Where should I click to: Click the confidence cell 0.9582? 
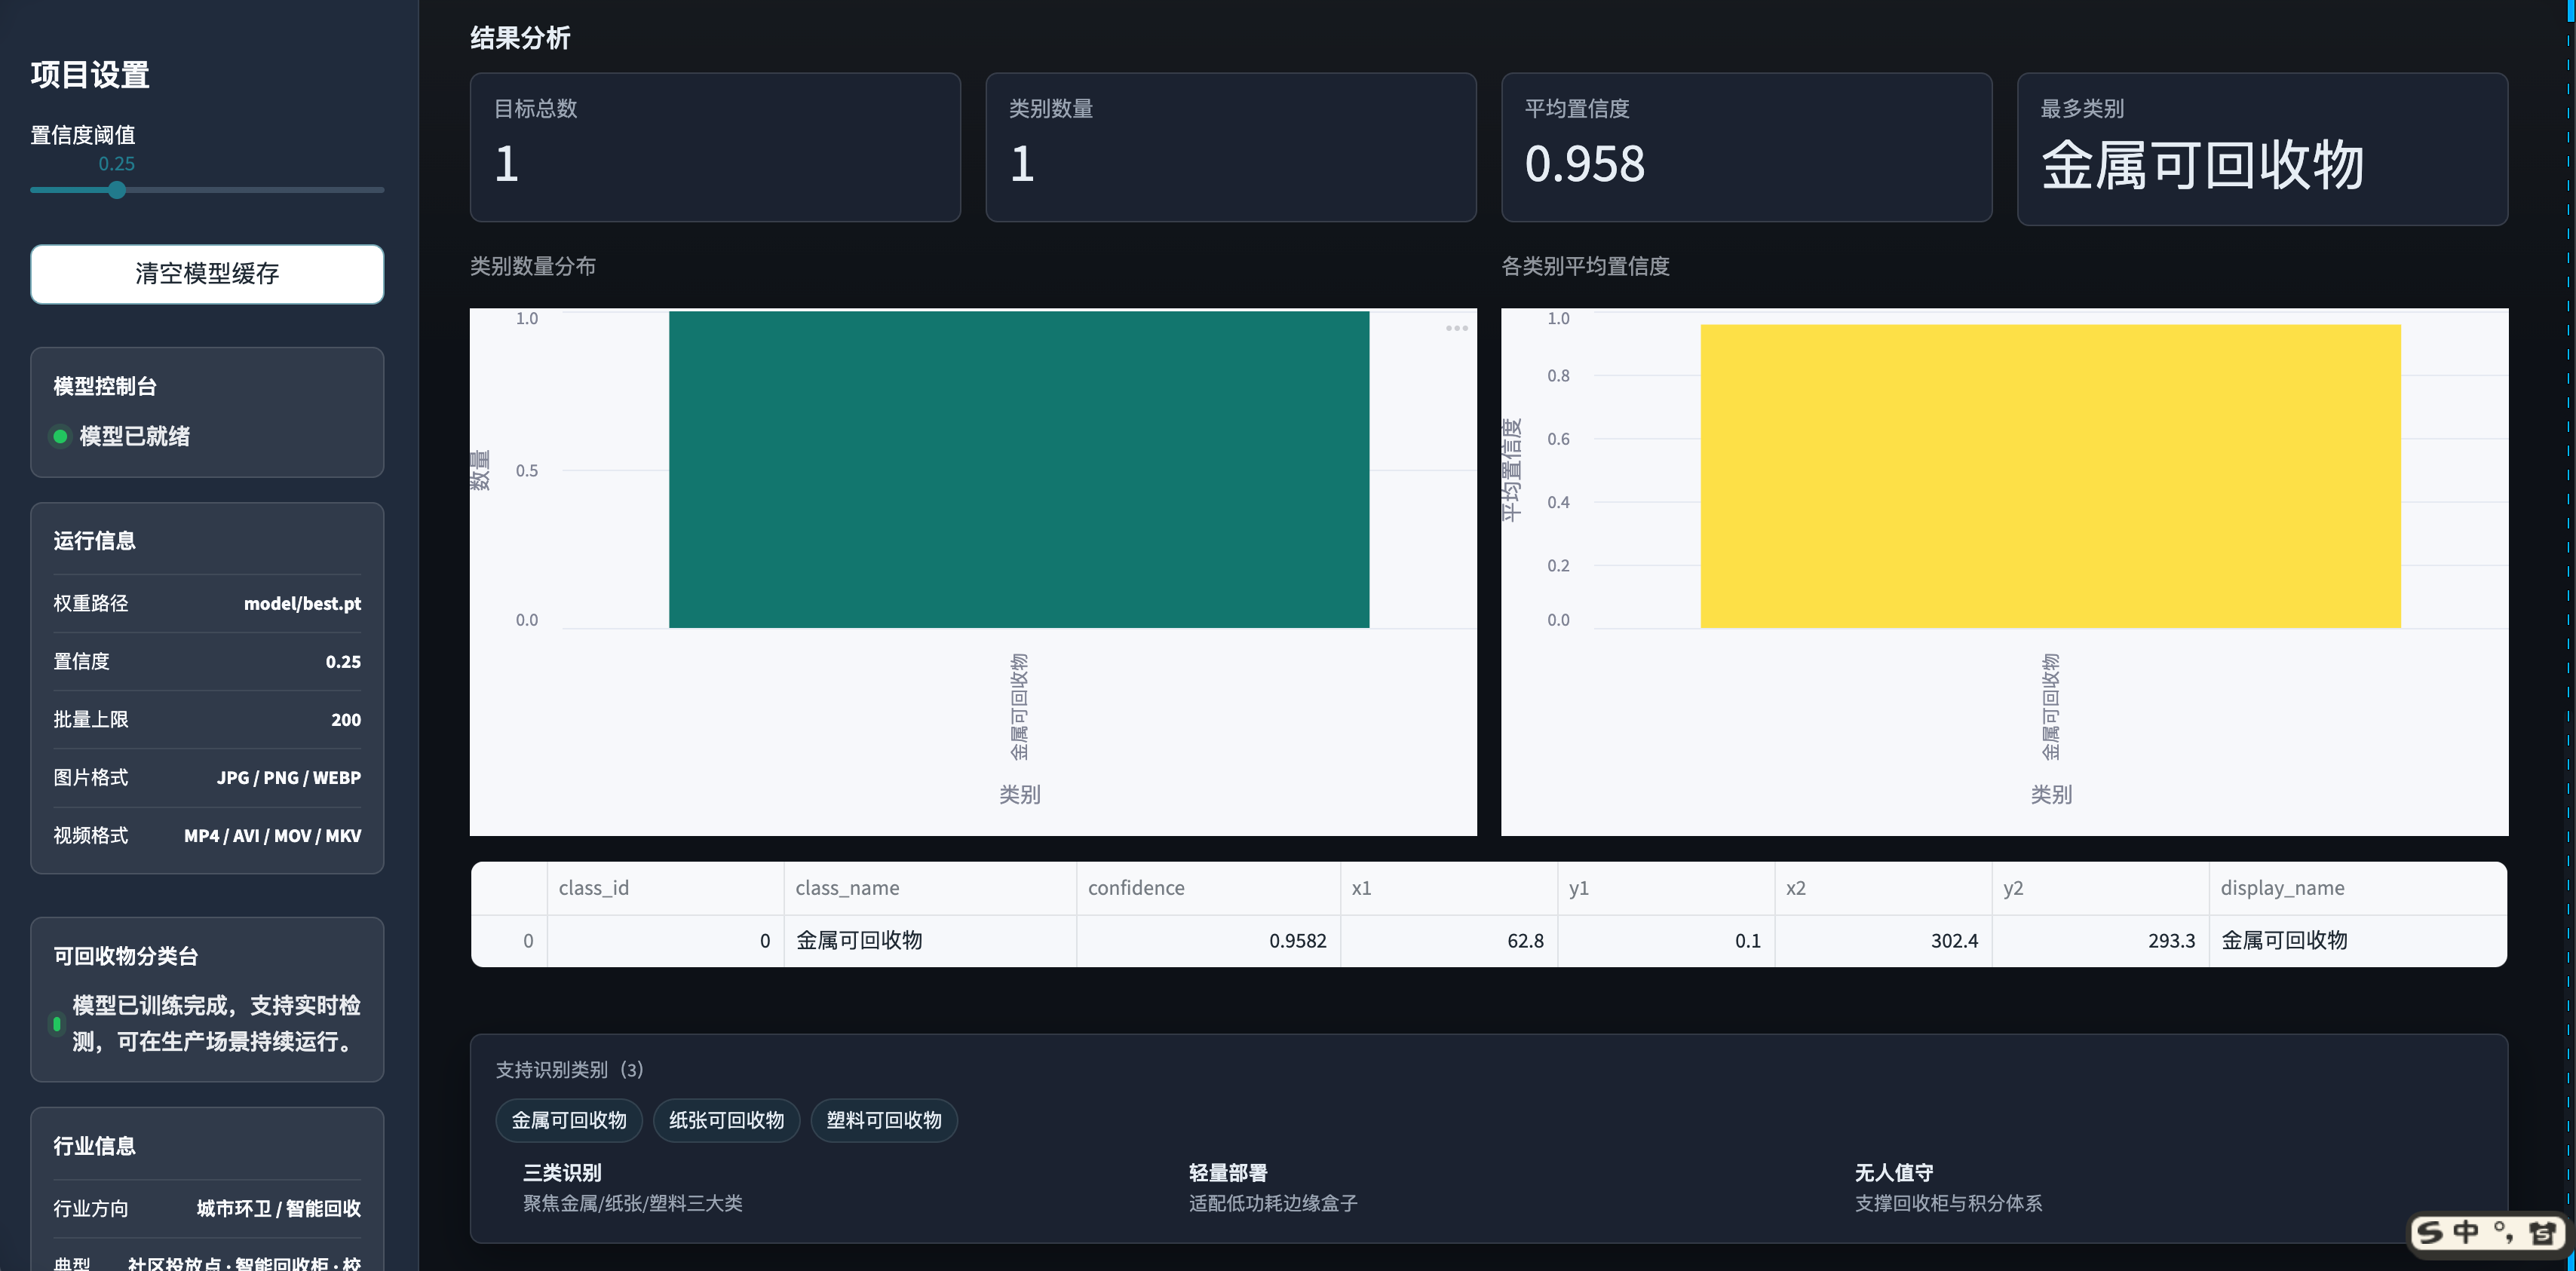[x=1208, y=941]
